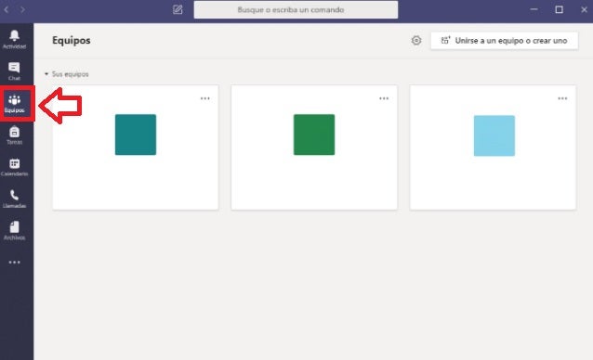This screenshot has height=360, width=593.
Task: Open the Actividad notifications bell
Action: 14,39
